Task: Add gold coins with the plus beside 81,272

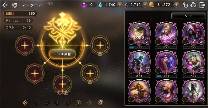Action: [x=176, y=5]
